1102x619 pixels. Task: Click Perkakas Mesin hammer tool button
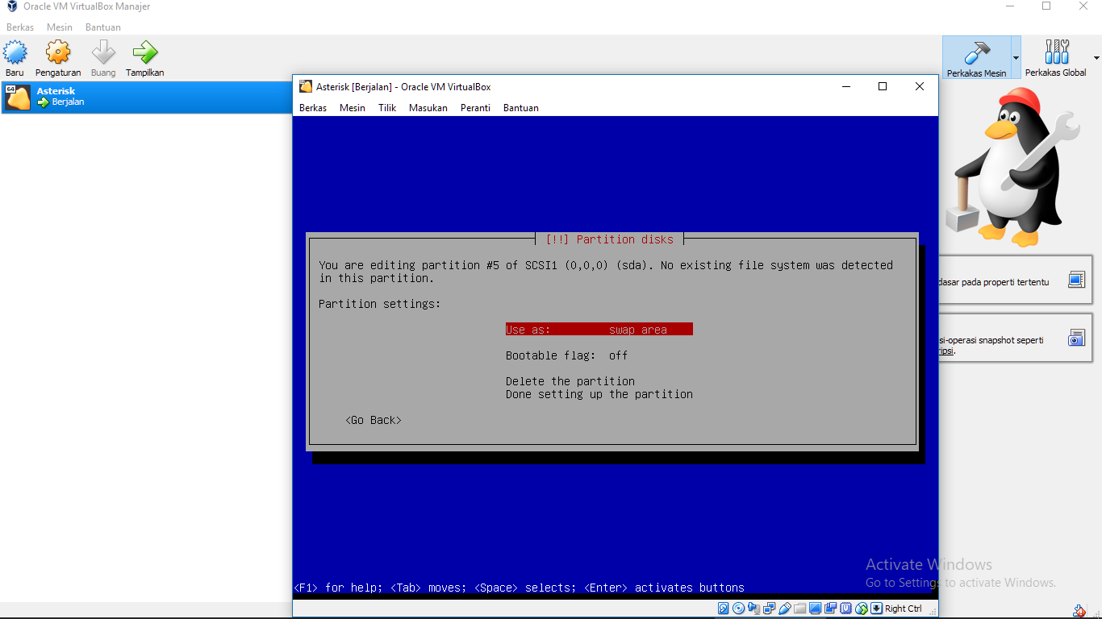click(976, 58)
